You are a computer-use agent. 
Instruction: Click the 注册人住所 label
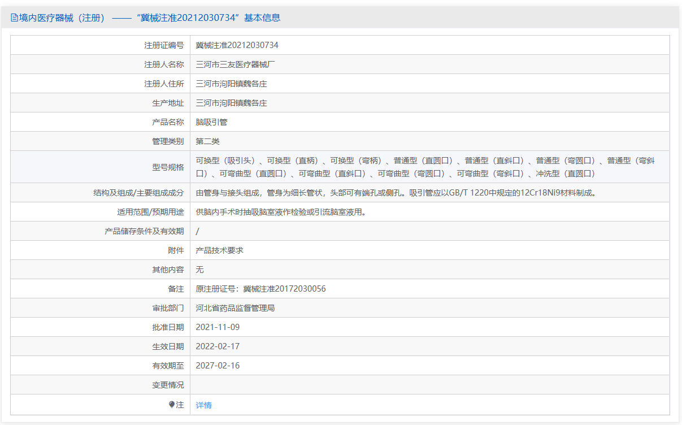tap(164, 84)
